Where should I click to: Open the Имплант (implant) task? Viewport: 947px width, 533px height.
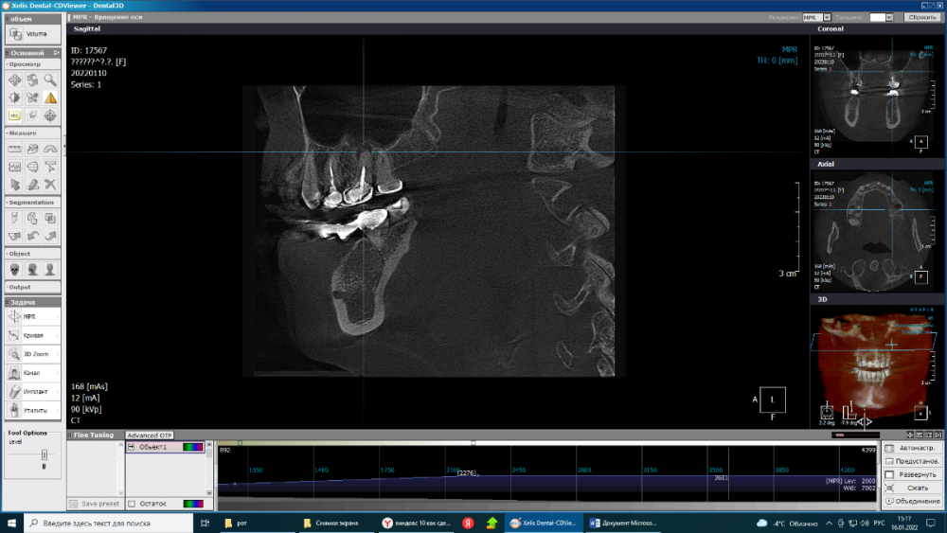[32, 391]
